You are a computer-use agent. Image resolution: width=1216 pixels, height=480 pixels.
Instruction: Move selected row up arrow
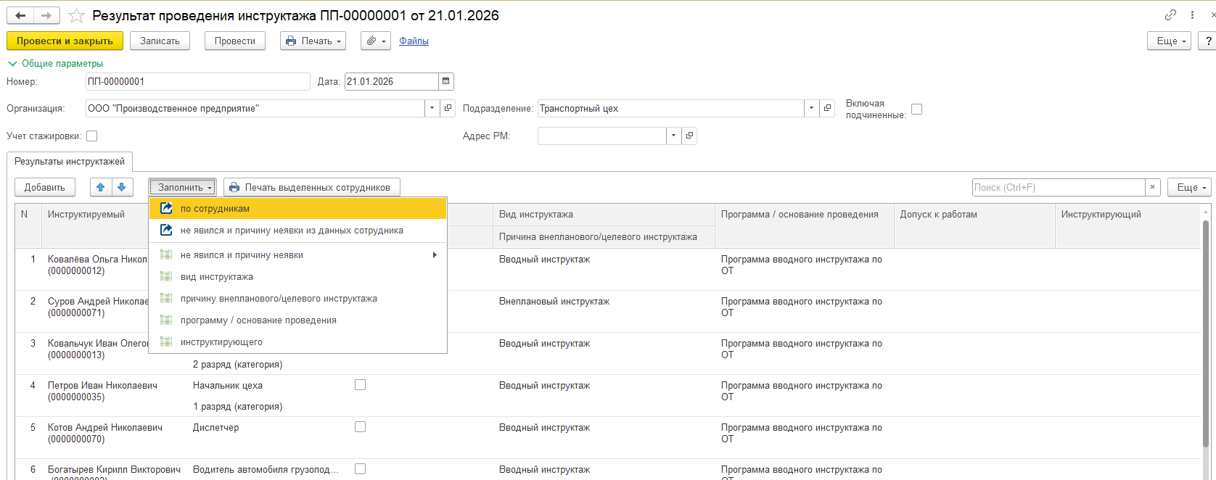[x=101, y=187]
